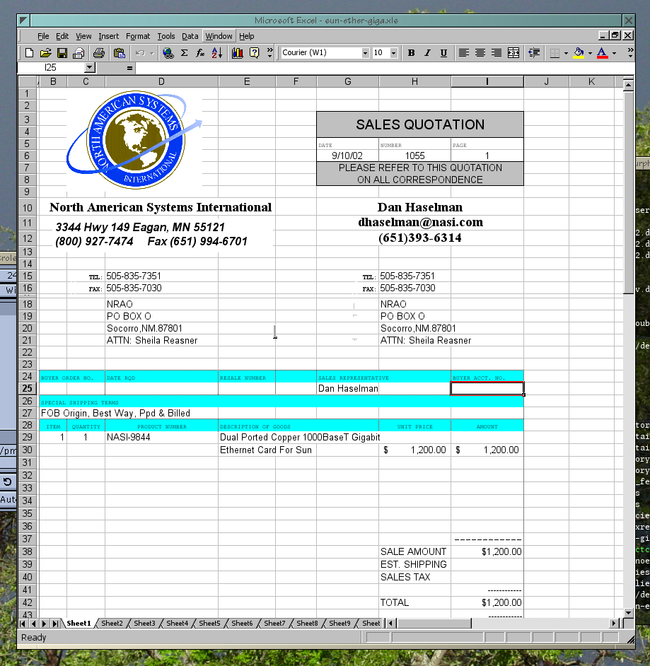
Task: Click the vertical scrollbar down arrow
Action: pos(628,612)
